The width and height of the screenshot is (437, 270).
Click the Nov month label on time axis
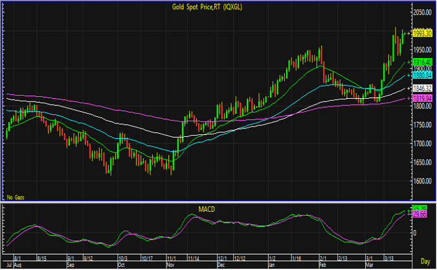click(x=172, y=264)
